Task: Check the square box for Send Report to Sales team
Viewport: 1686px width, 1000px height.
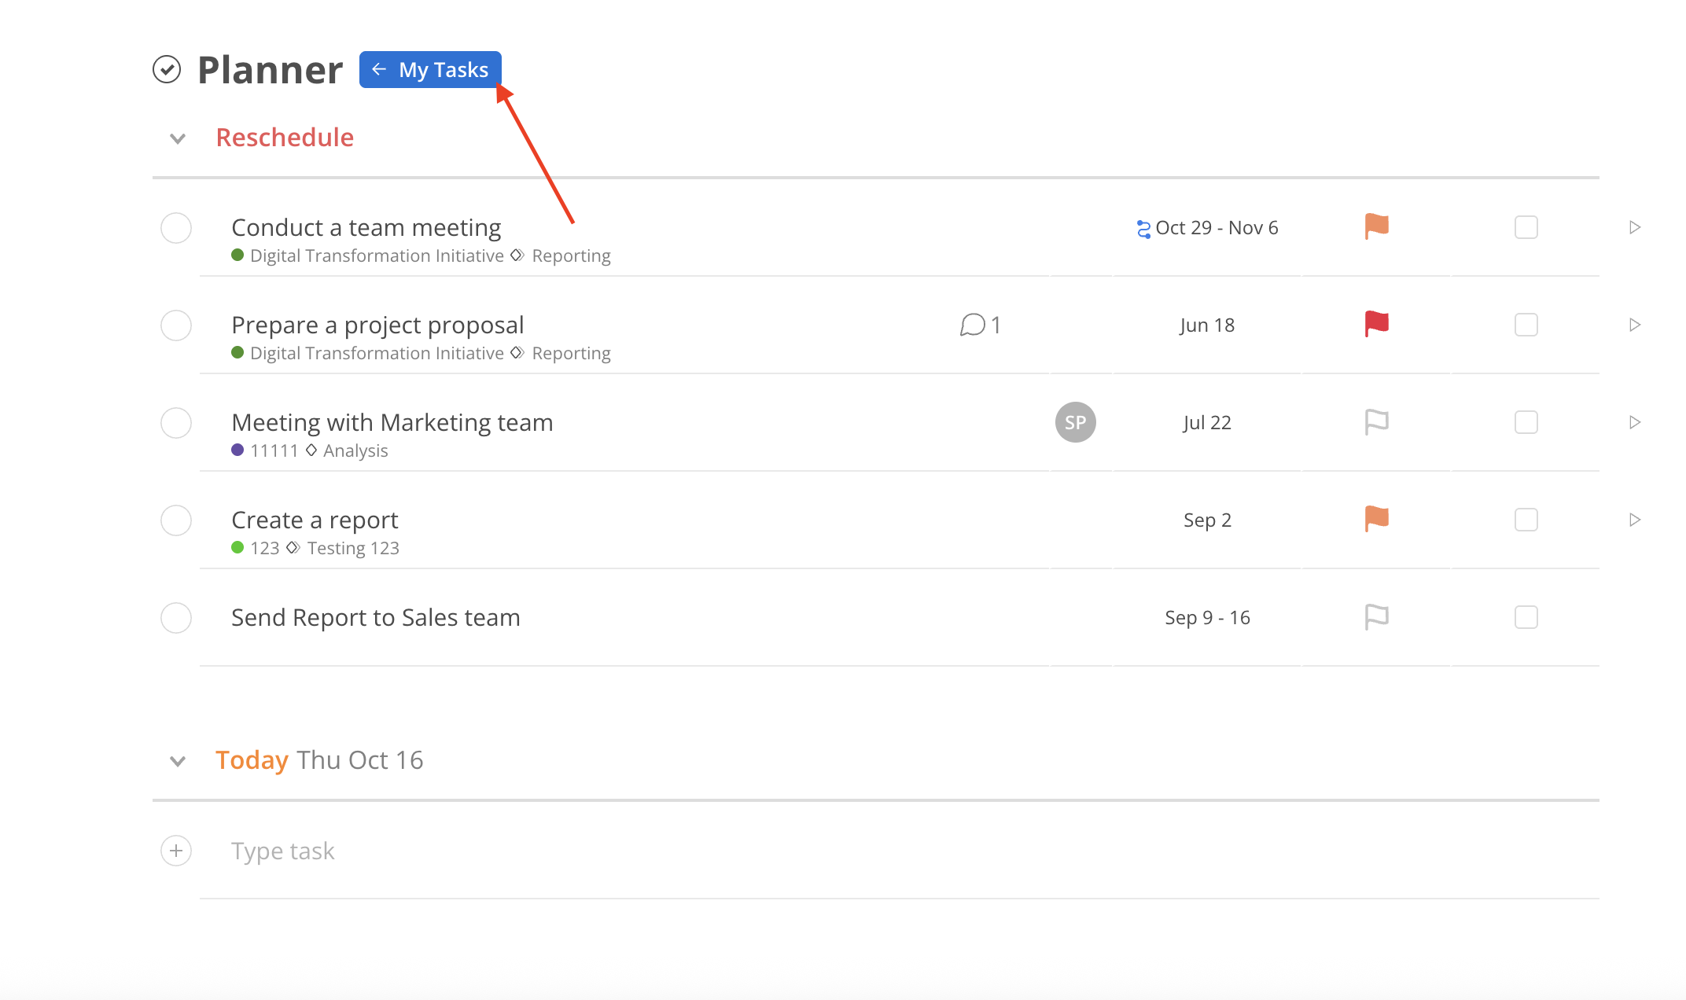Action: (1526, 617)
